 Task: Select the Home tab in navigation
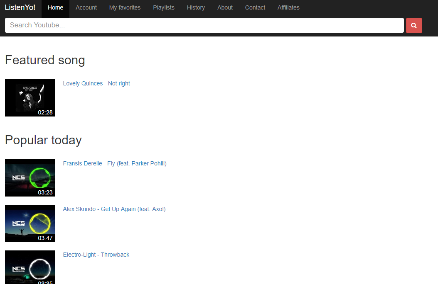[55, 7]
